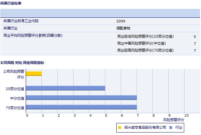Select the industry value 调配食物
This screenshot has width=201, height=135.
(x=123, y=28)
